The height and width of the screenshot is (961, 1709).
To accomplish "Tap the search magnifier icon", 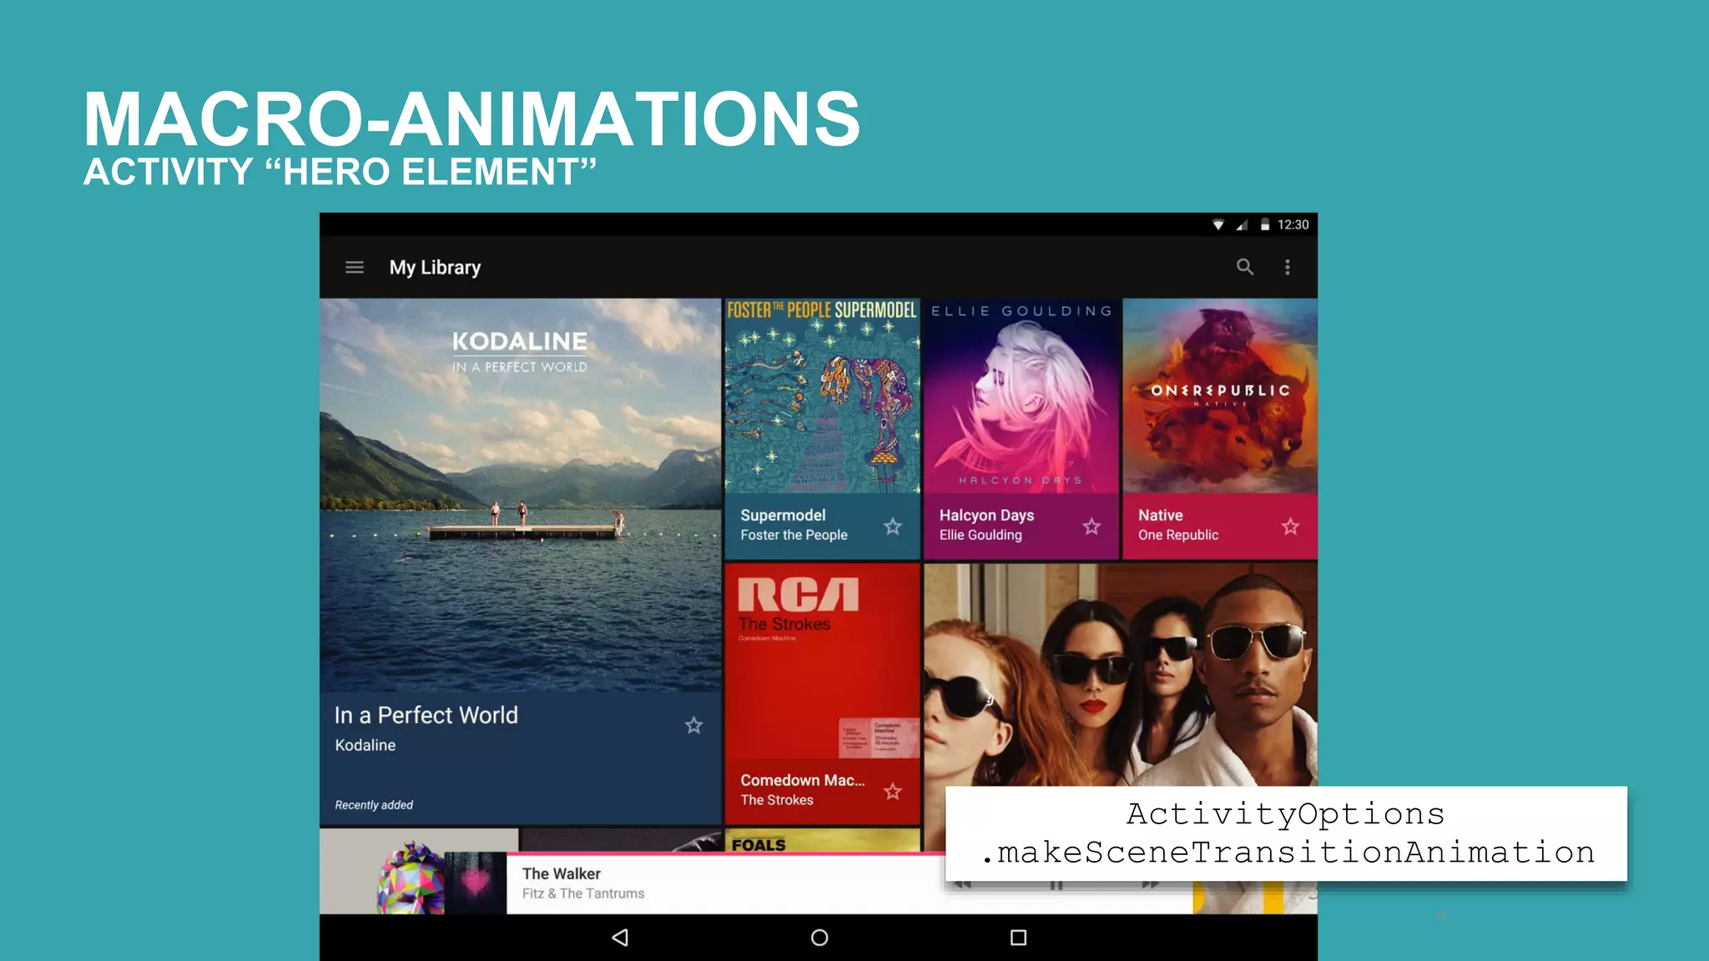I will (1245, 267).
